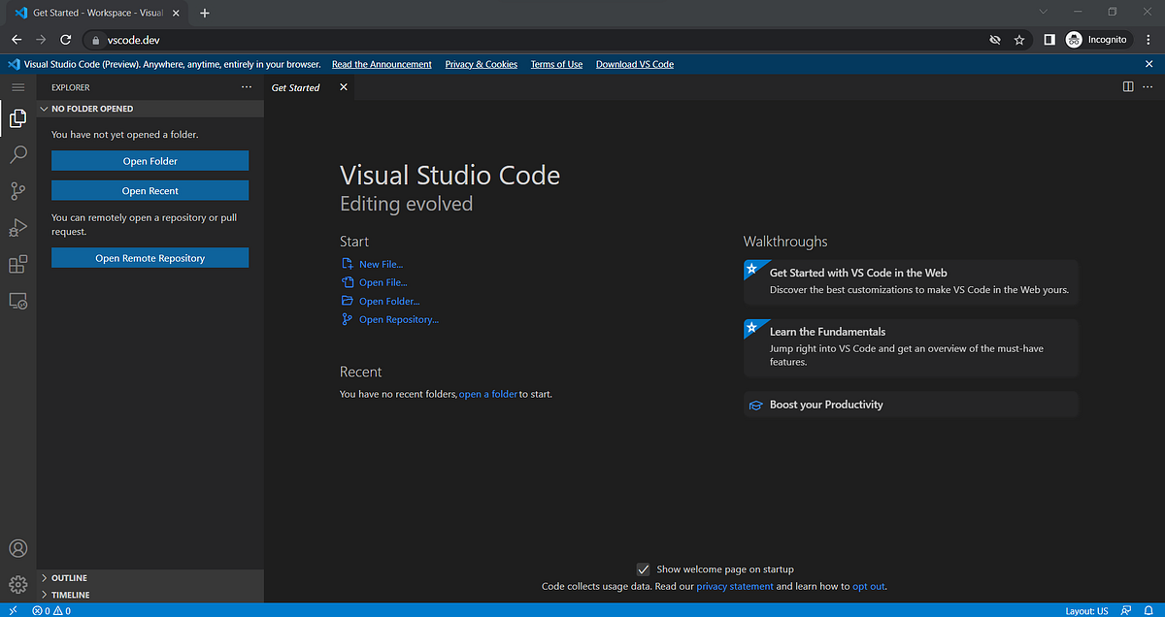Click the errors and warnings indicator

click(50, 610)
